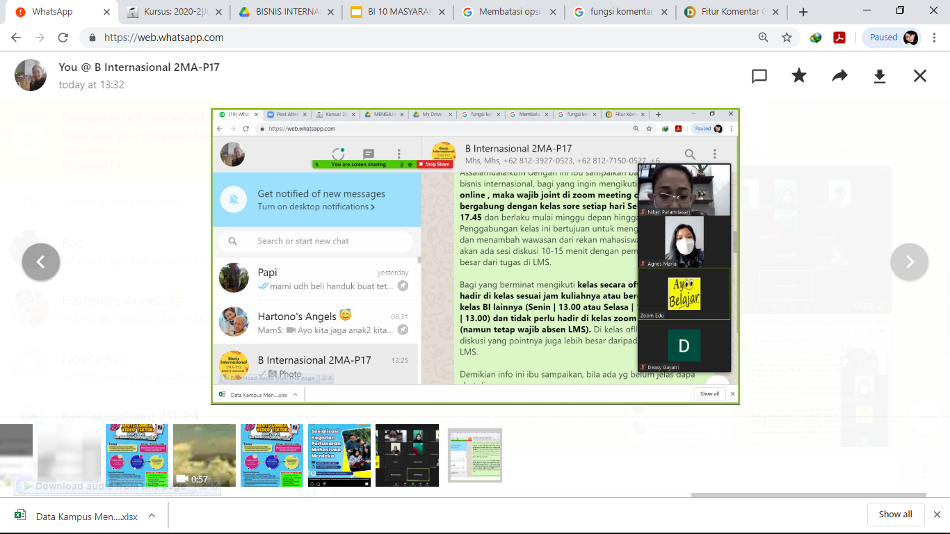Close the 'BISNIS INTERNA' tab

[x=329, y=12]
